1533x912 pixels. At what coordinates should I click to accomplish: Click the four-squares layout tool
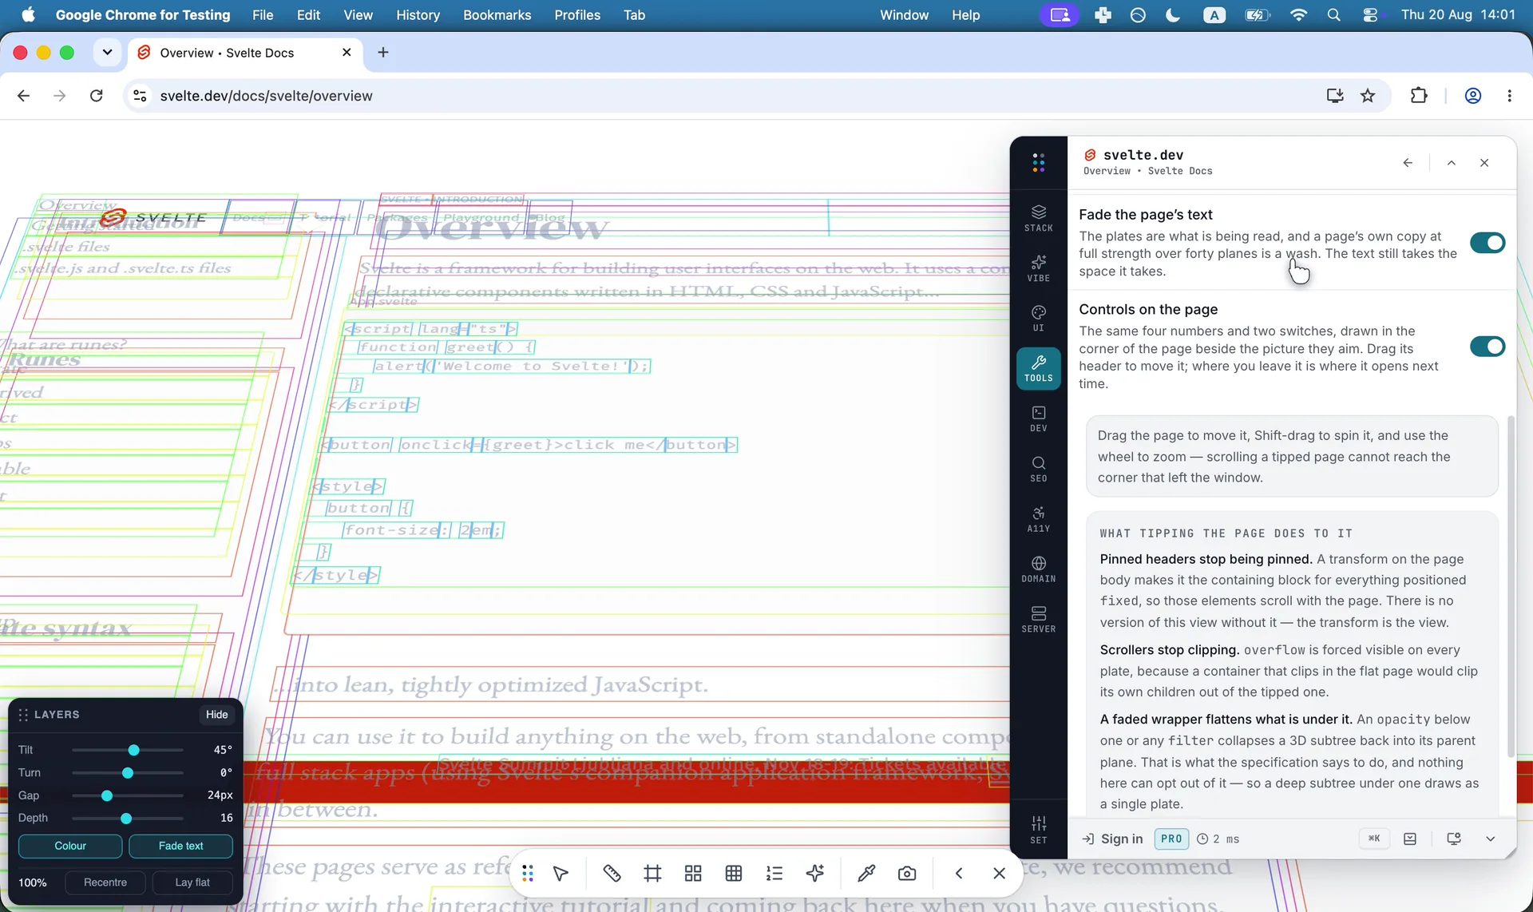point(693,874)
